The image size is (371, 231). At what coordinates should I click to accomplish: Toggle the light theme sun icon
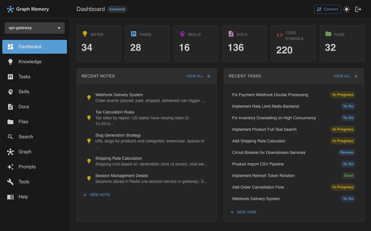coord(347,9)
